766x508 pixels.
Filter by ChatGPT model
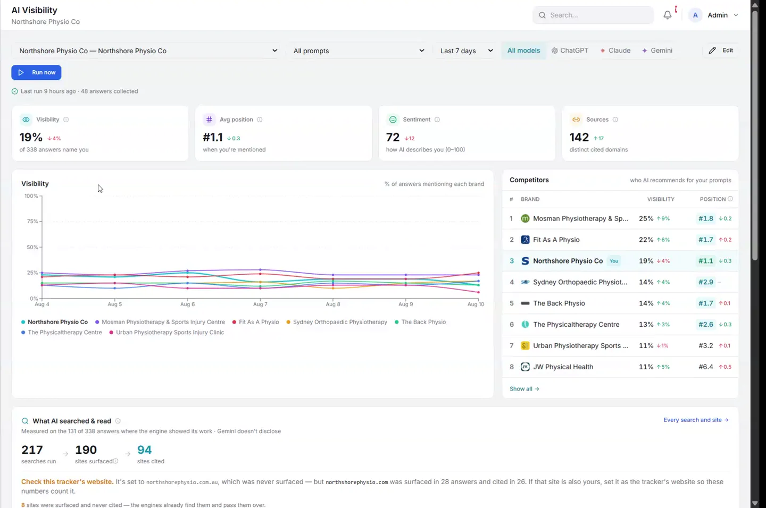point(570,50)
